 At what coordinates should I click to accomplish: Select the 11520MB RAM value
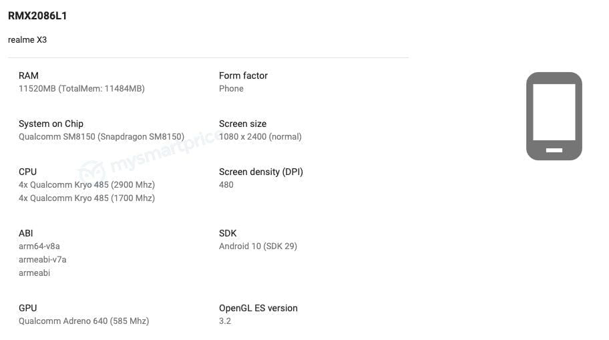81,88
